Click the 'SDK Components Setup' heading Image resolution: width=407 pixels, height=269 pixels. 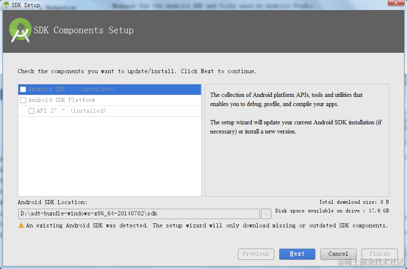84,30
